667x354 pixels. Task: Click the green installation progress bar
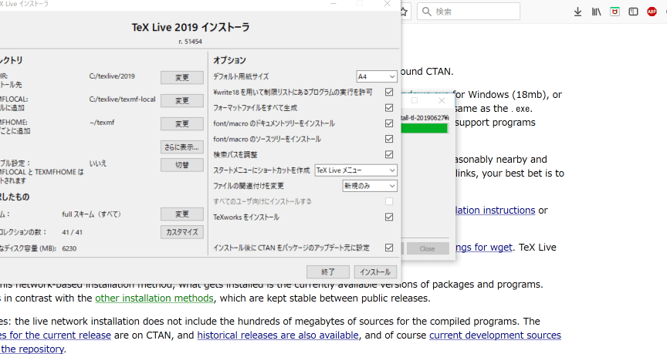point(425,128)
